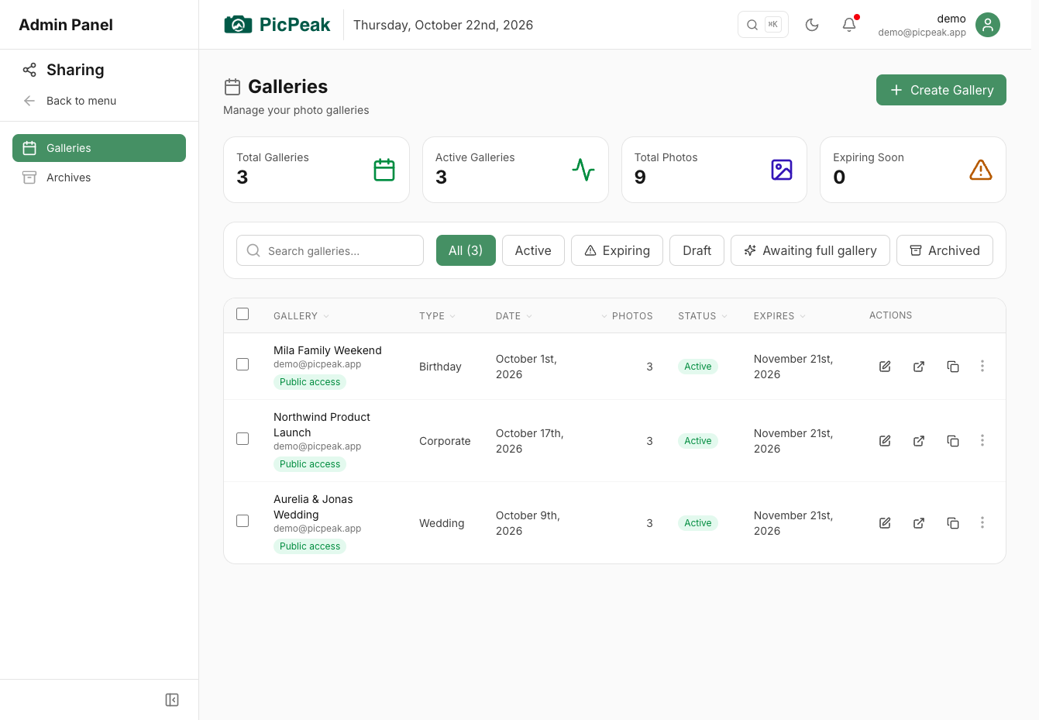This screenshot has width=1039, height=720.
Task: Sort by the Type column
Action: pos(437,316)
